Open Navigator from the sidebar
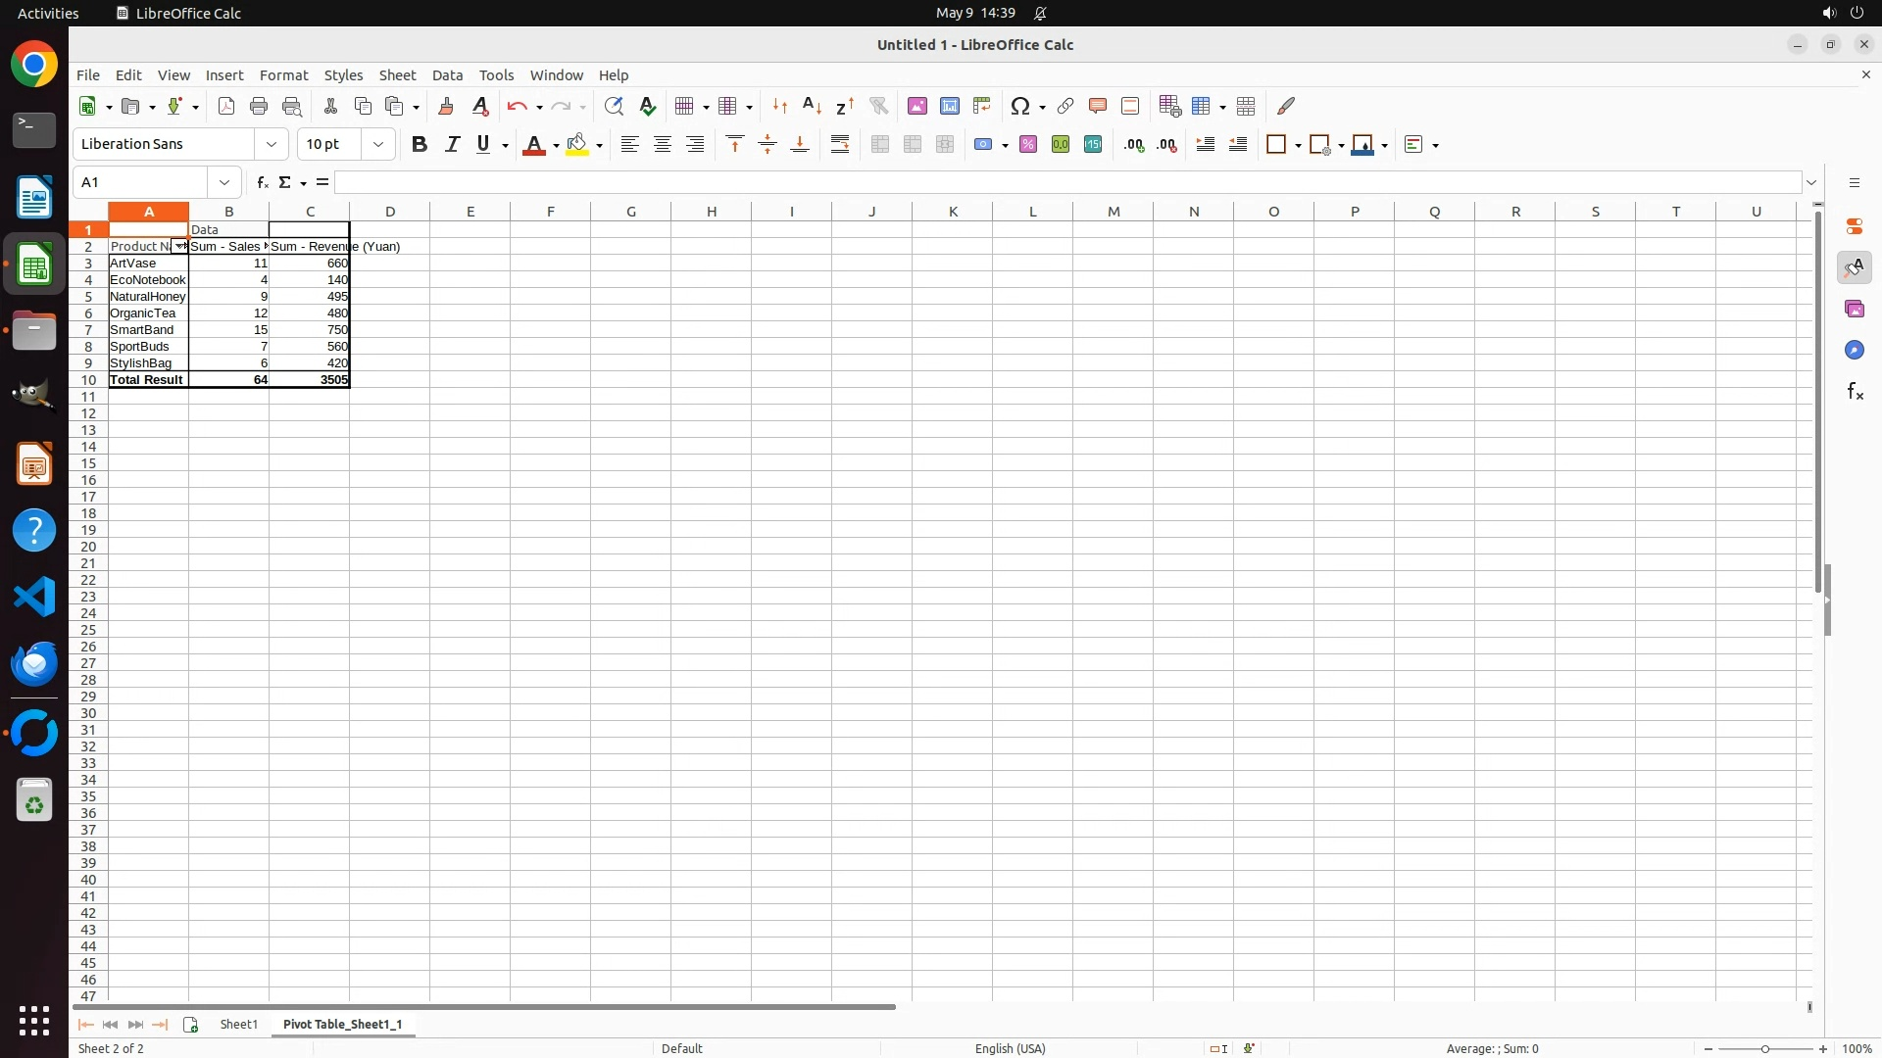 pyautogui.click(x=1854, y=351)
